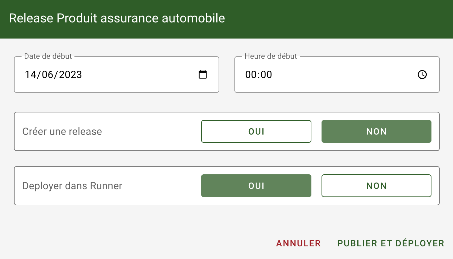Enable OUI for Deployer dans Runner
Image resolution: width=453 pixels, height=259 pixels.
(x=256, y=186)
